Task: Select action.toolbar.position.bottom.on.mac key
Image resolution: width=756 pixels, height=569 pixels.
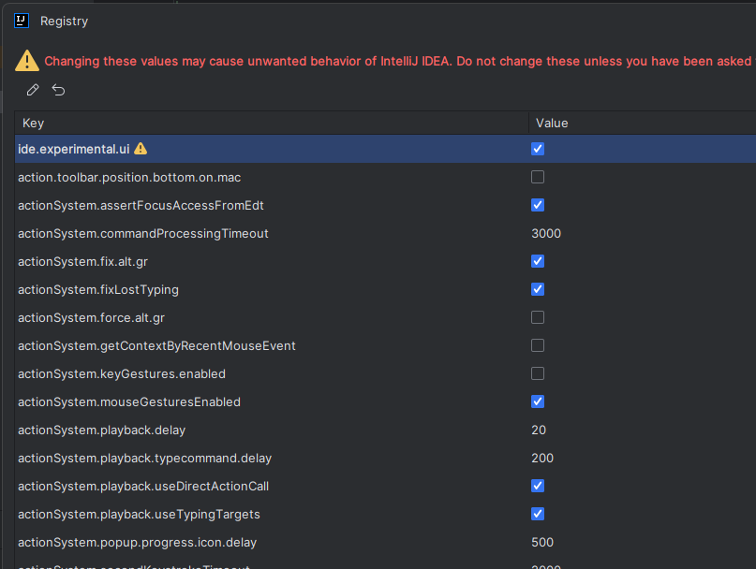Action: 129,177
